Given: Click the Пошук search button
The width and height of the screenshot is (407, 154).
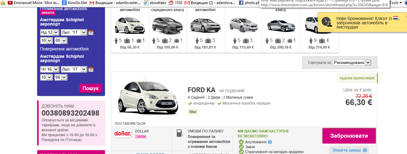Looking at the screenshot, I should (90, 88).
